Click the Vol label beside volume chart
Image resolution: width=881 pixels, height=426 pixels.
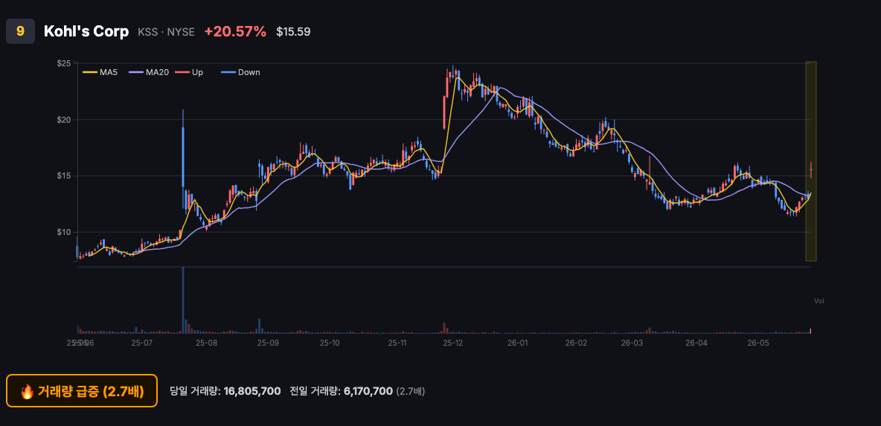[819, 301]
